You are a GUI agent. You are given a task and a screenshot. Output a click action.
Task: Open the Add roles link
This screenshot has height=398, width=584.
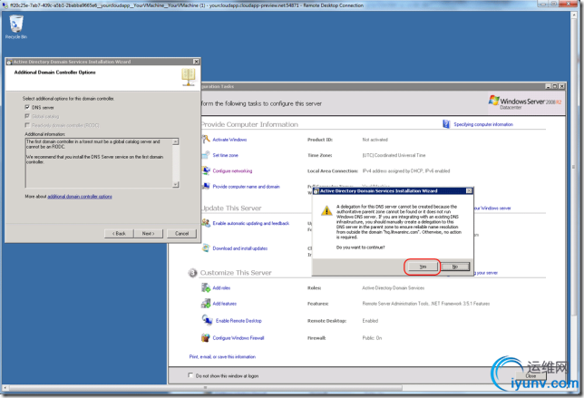(221, 287)
